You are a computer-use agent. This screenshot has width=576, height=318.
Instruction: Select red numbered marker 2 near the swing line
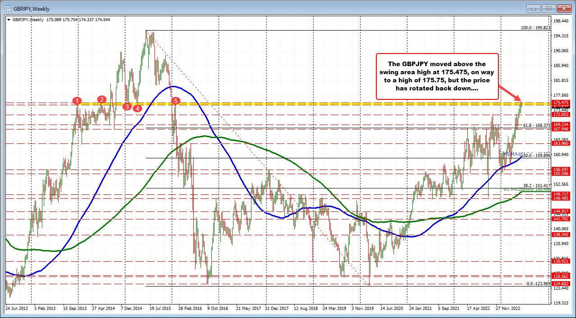pyautogui.click(x=101, y=100)
